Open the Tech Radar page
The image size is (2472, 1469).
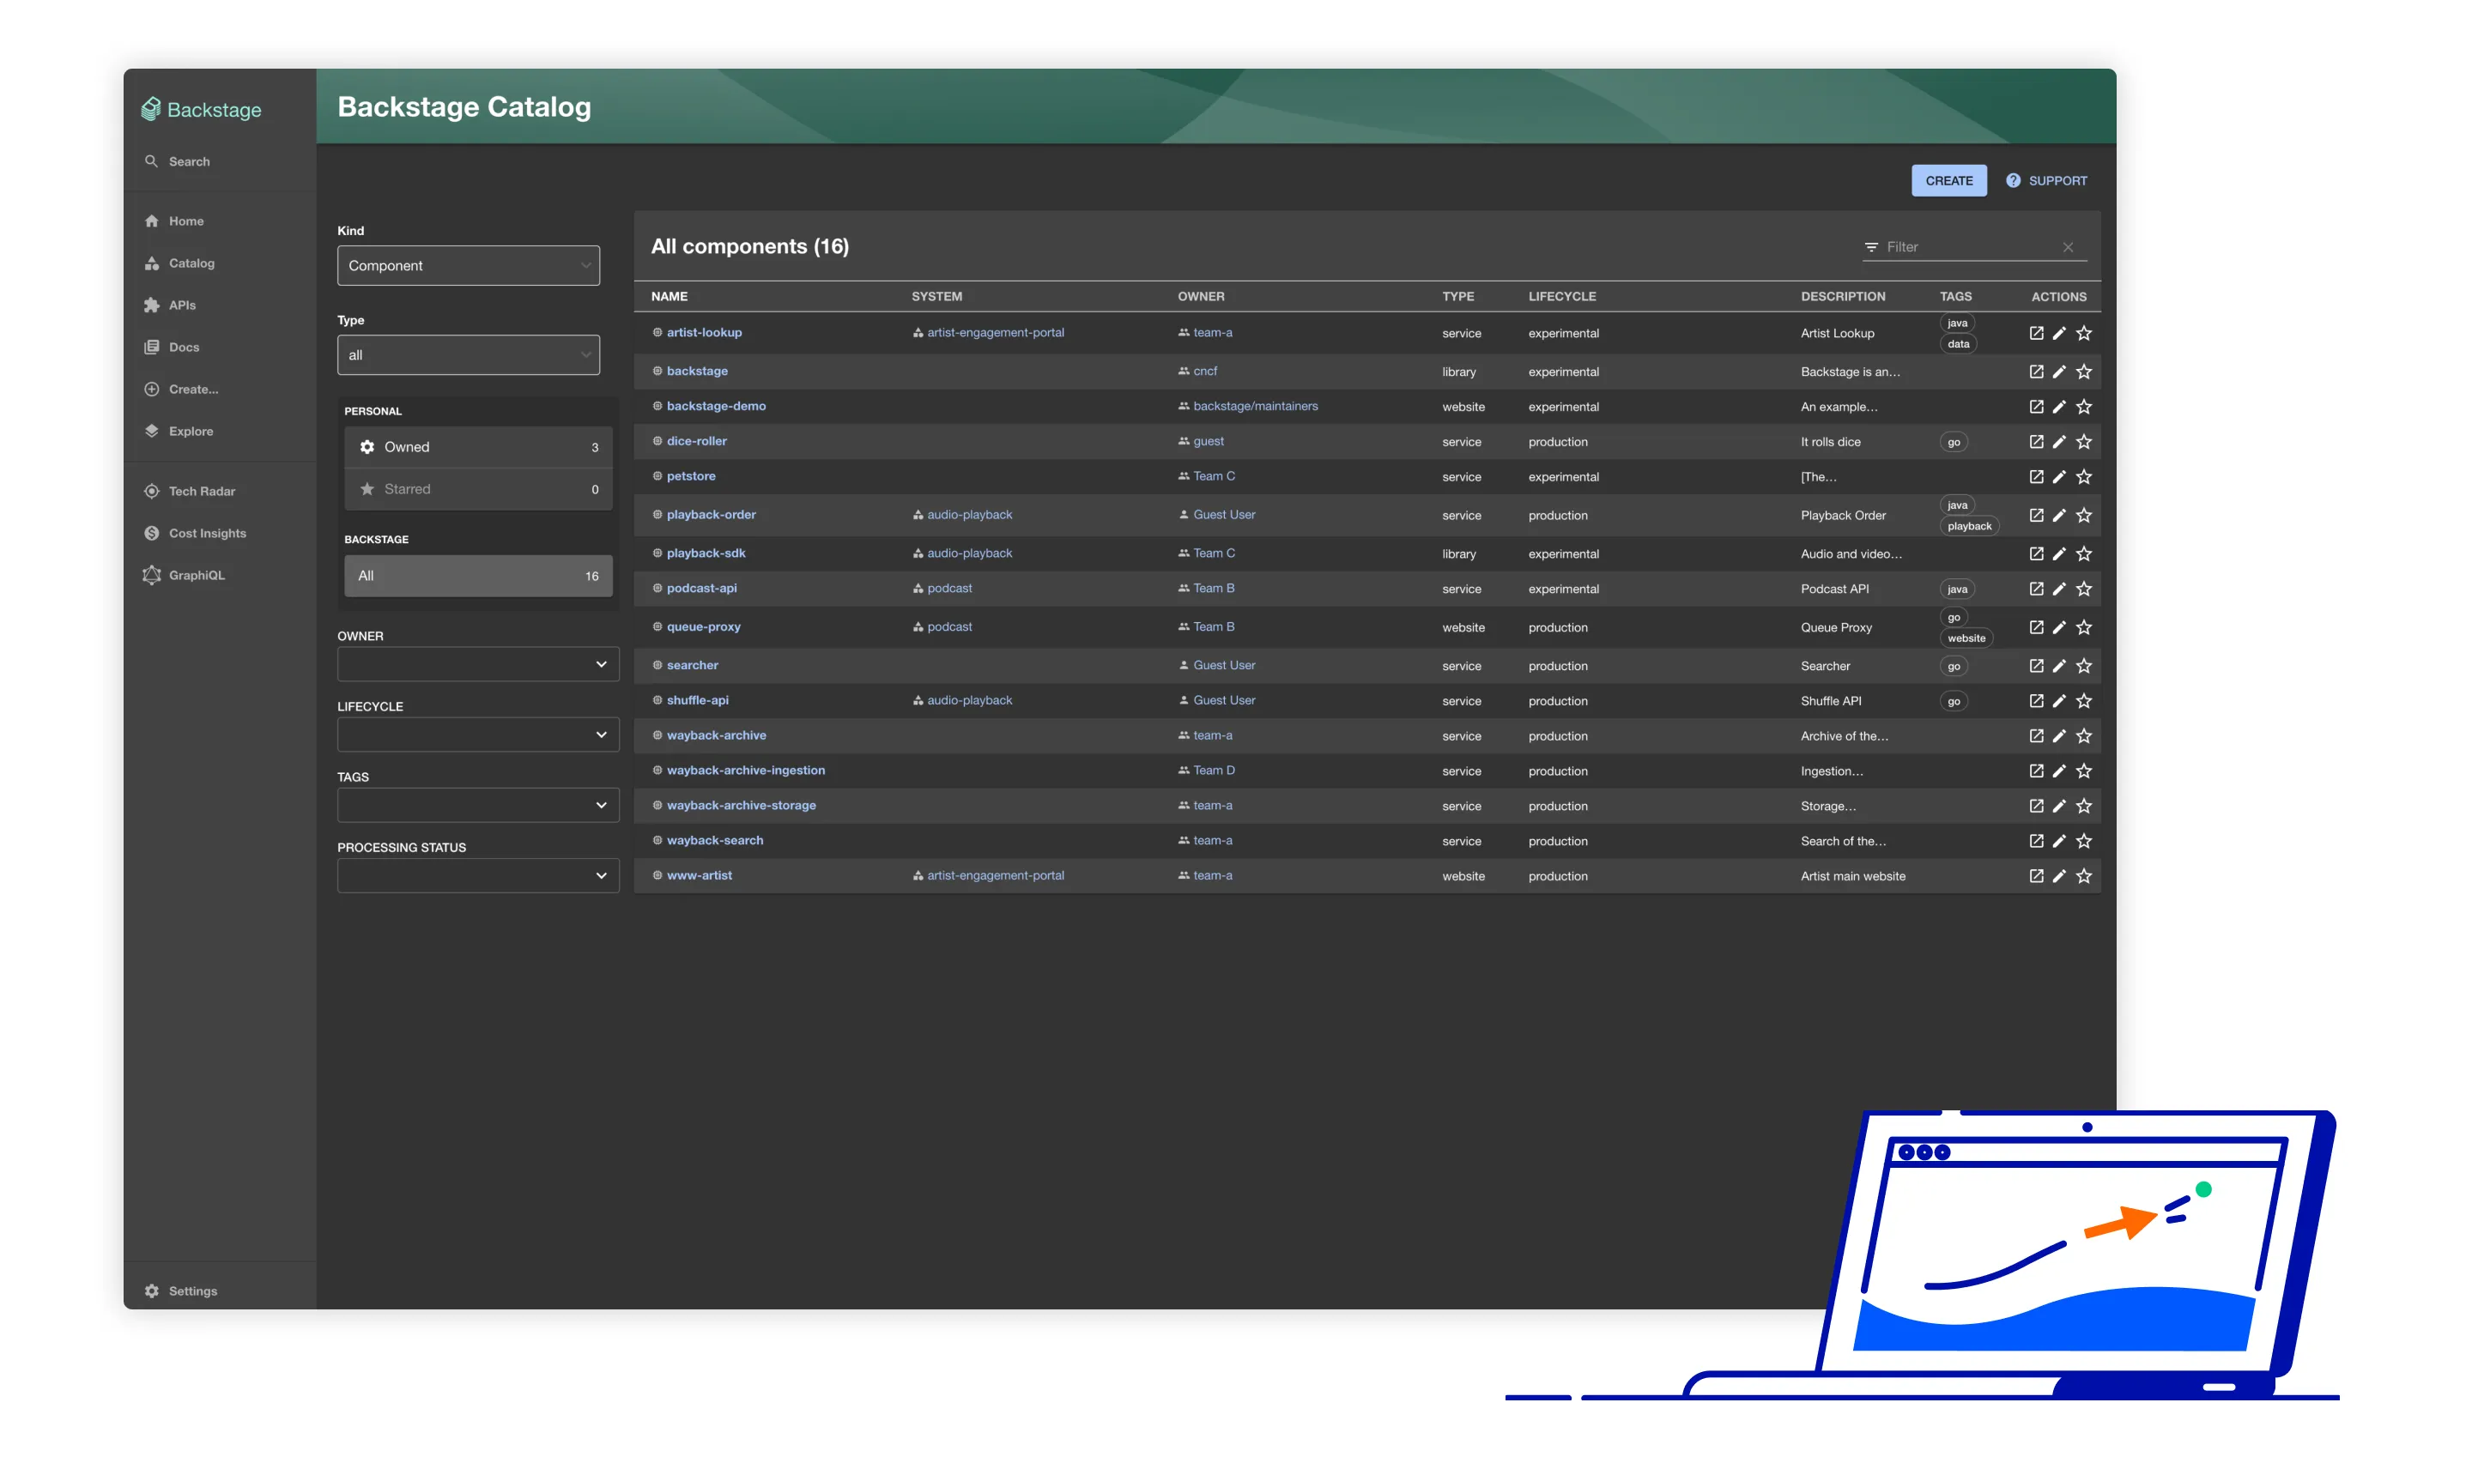(x=201, y=491)
